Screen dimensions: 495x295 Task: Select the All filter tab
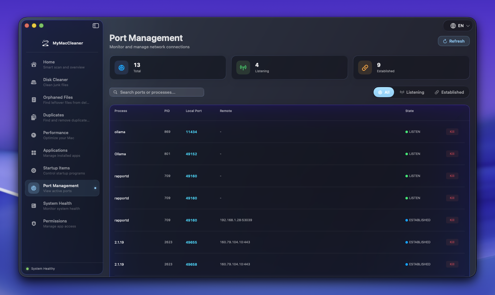click(384, 92)
